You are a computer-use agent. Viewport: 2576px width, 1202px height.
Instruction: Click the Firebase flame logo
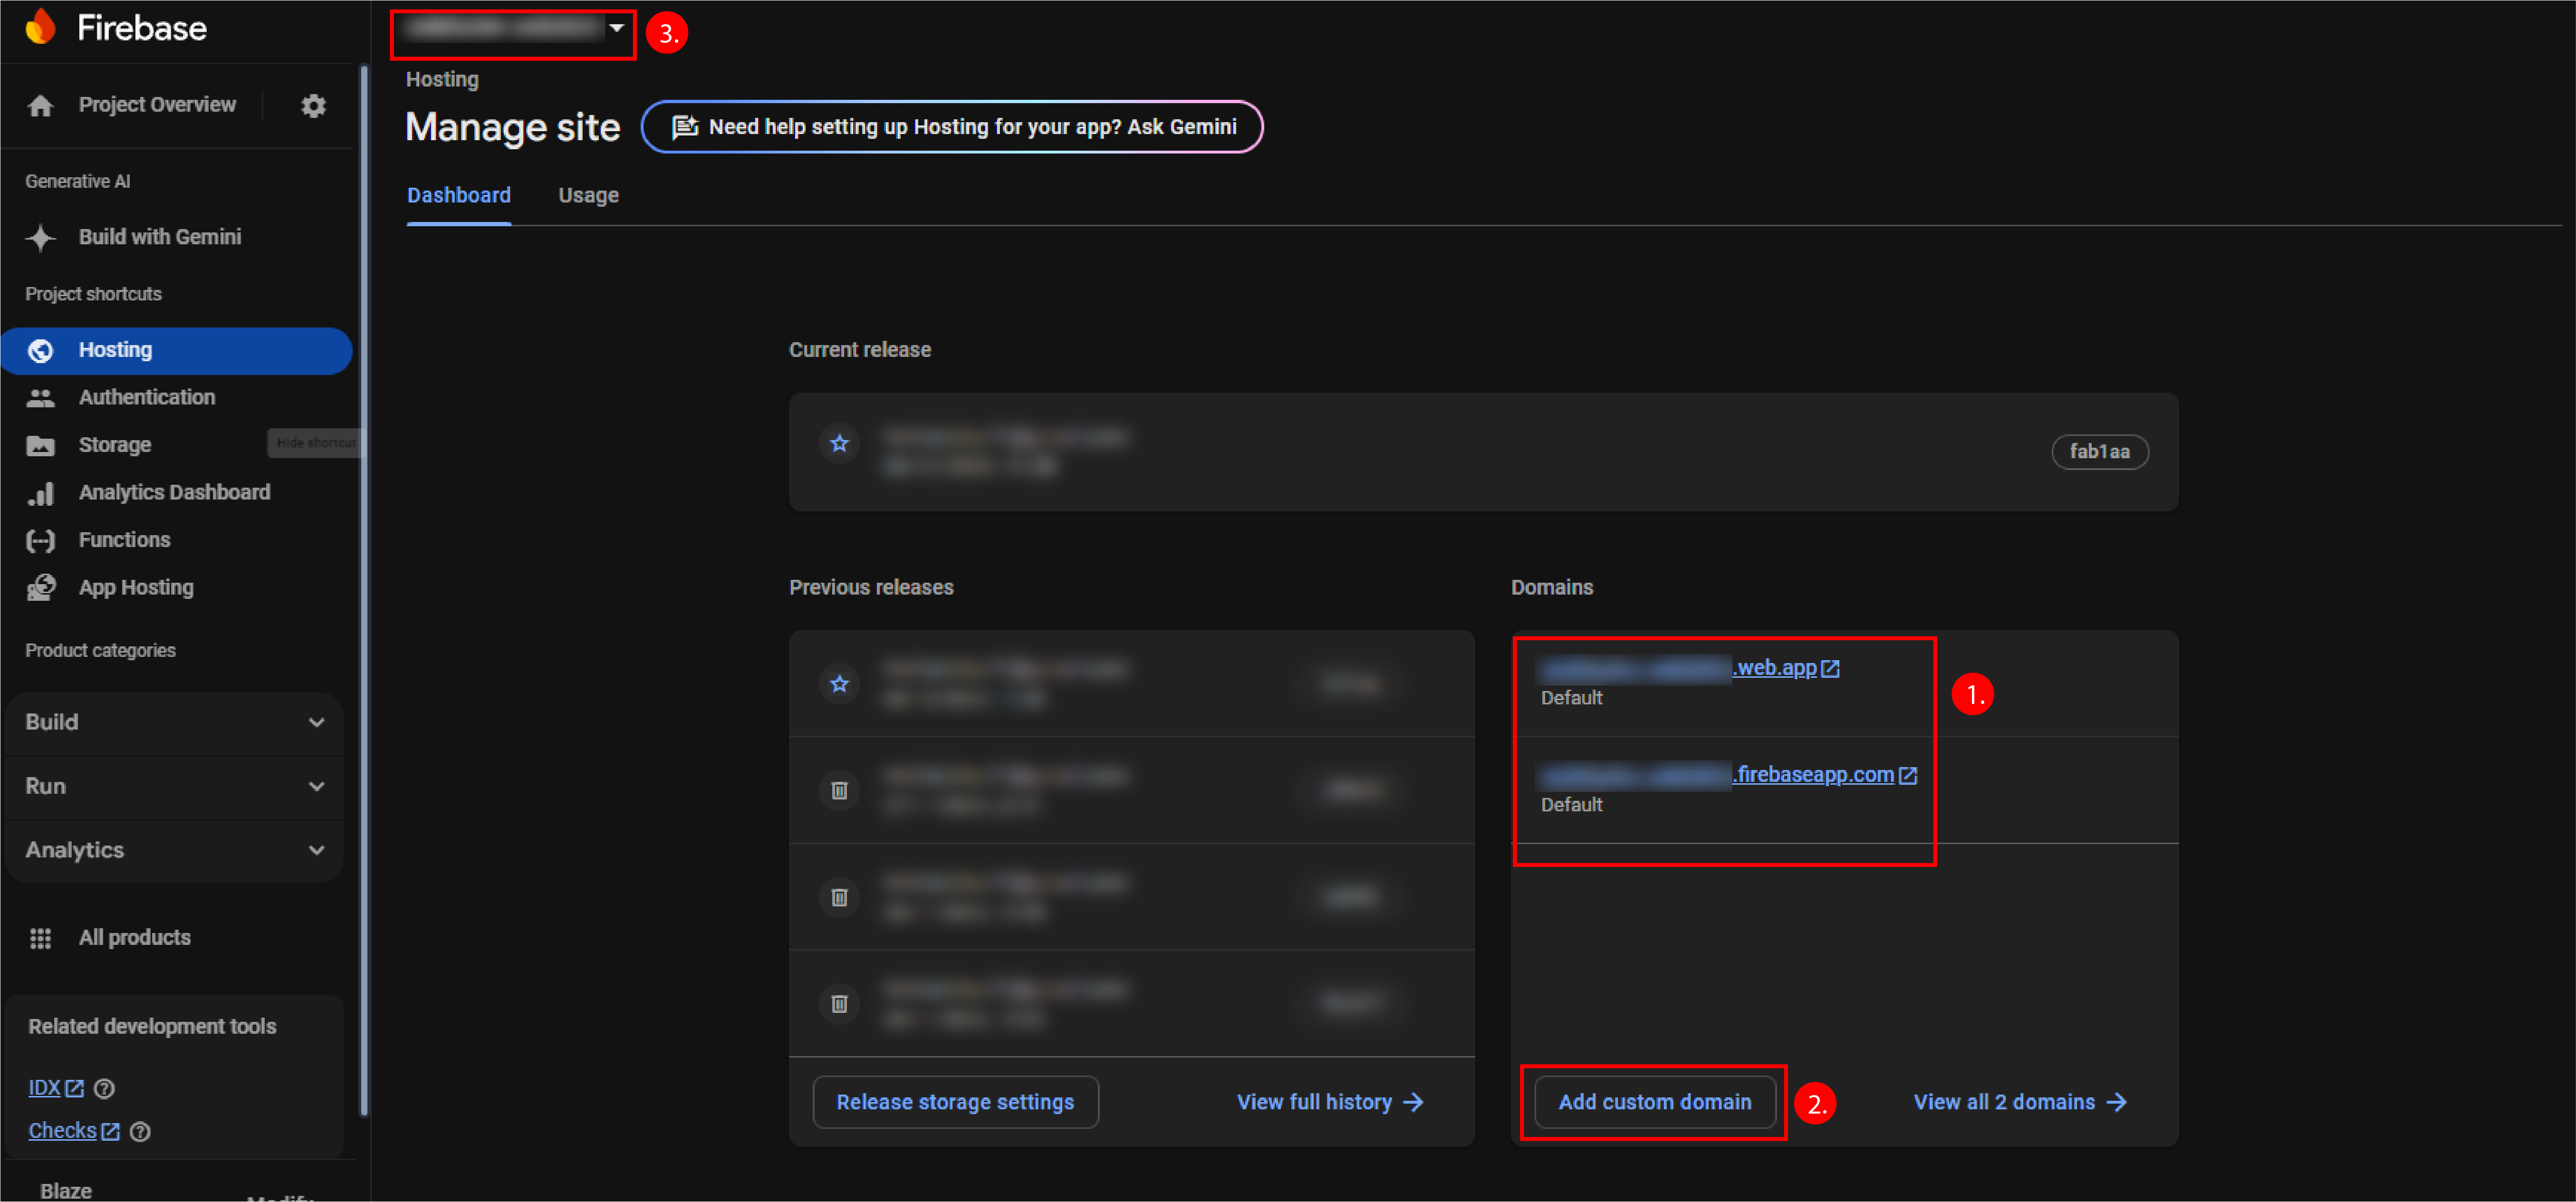(40, 27)
